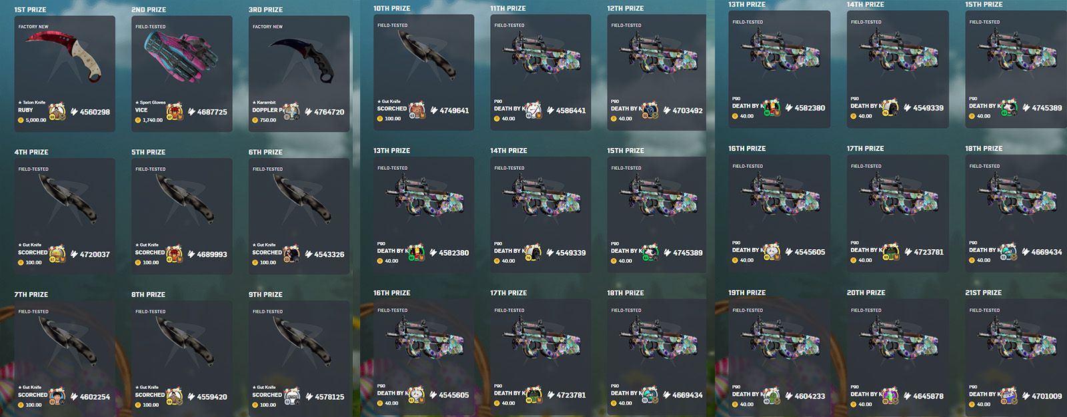
Task: Open the 2nd prize winner avatar
Action: [175, 111]
